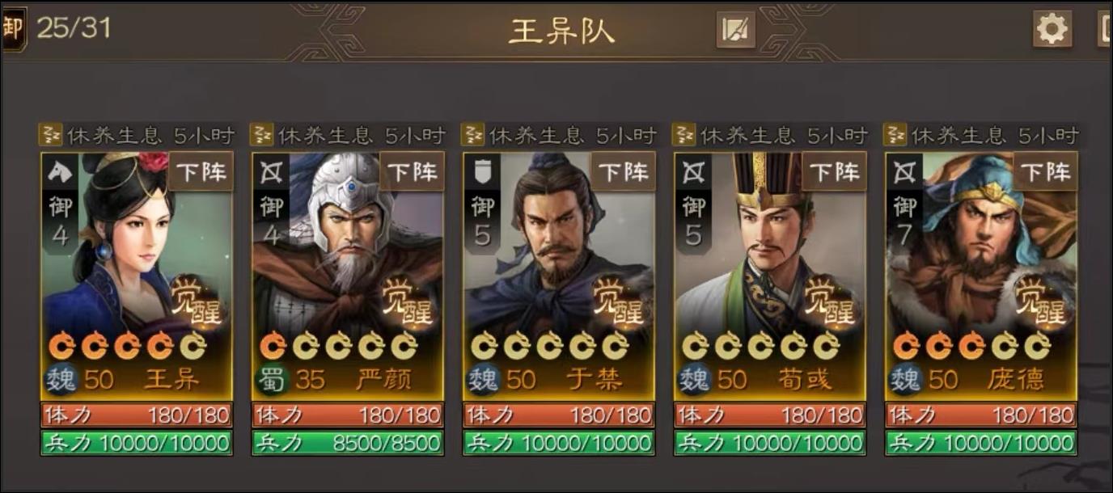Click the 蜀 faction badge on 严颜's card
The image size is (1113, 493).
point(273,378)
